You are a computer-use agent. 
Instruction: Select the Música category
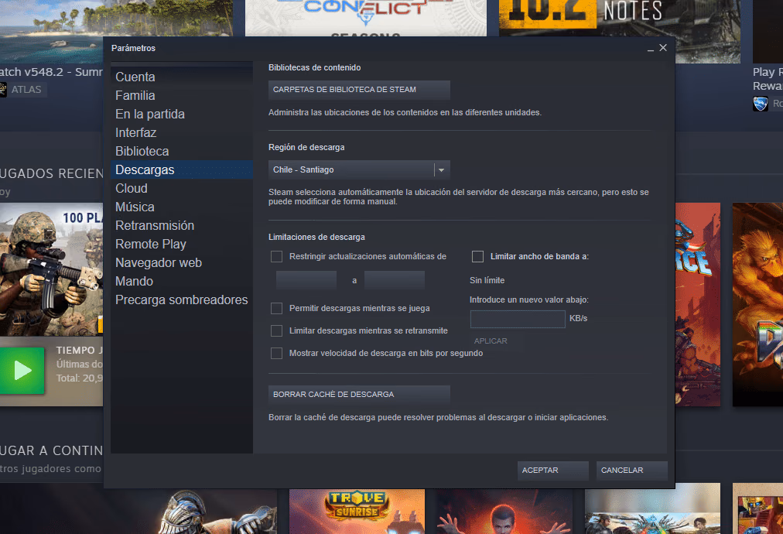click(135, 207)
